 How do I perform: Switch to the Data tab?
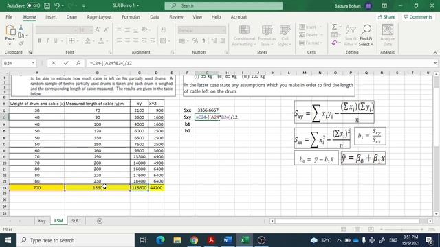[x=155, y=17]
